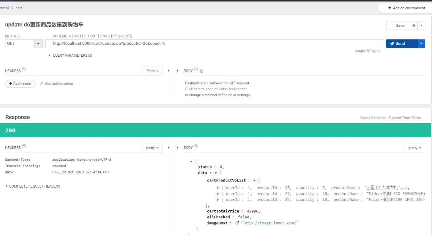Open the Save options dropdown arrow

pos(422,26)
